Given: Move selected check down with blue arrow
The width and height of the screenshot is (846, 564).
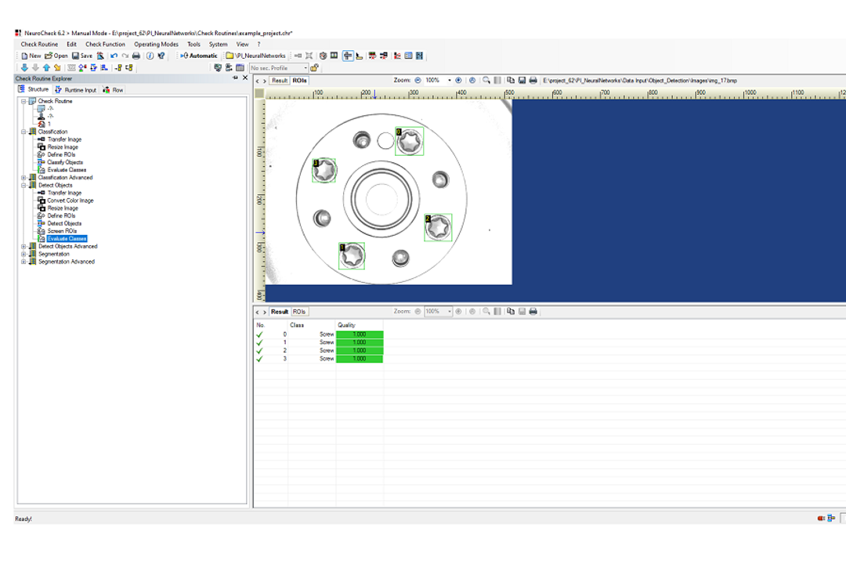Looking at the screenshot, I should 24,67.
